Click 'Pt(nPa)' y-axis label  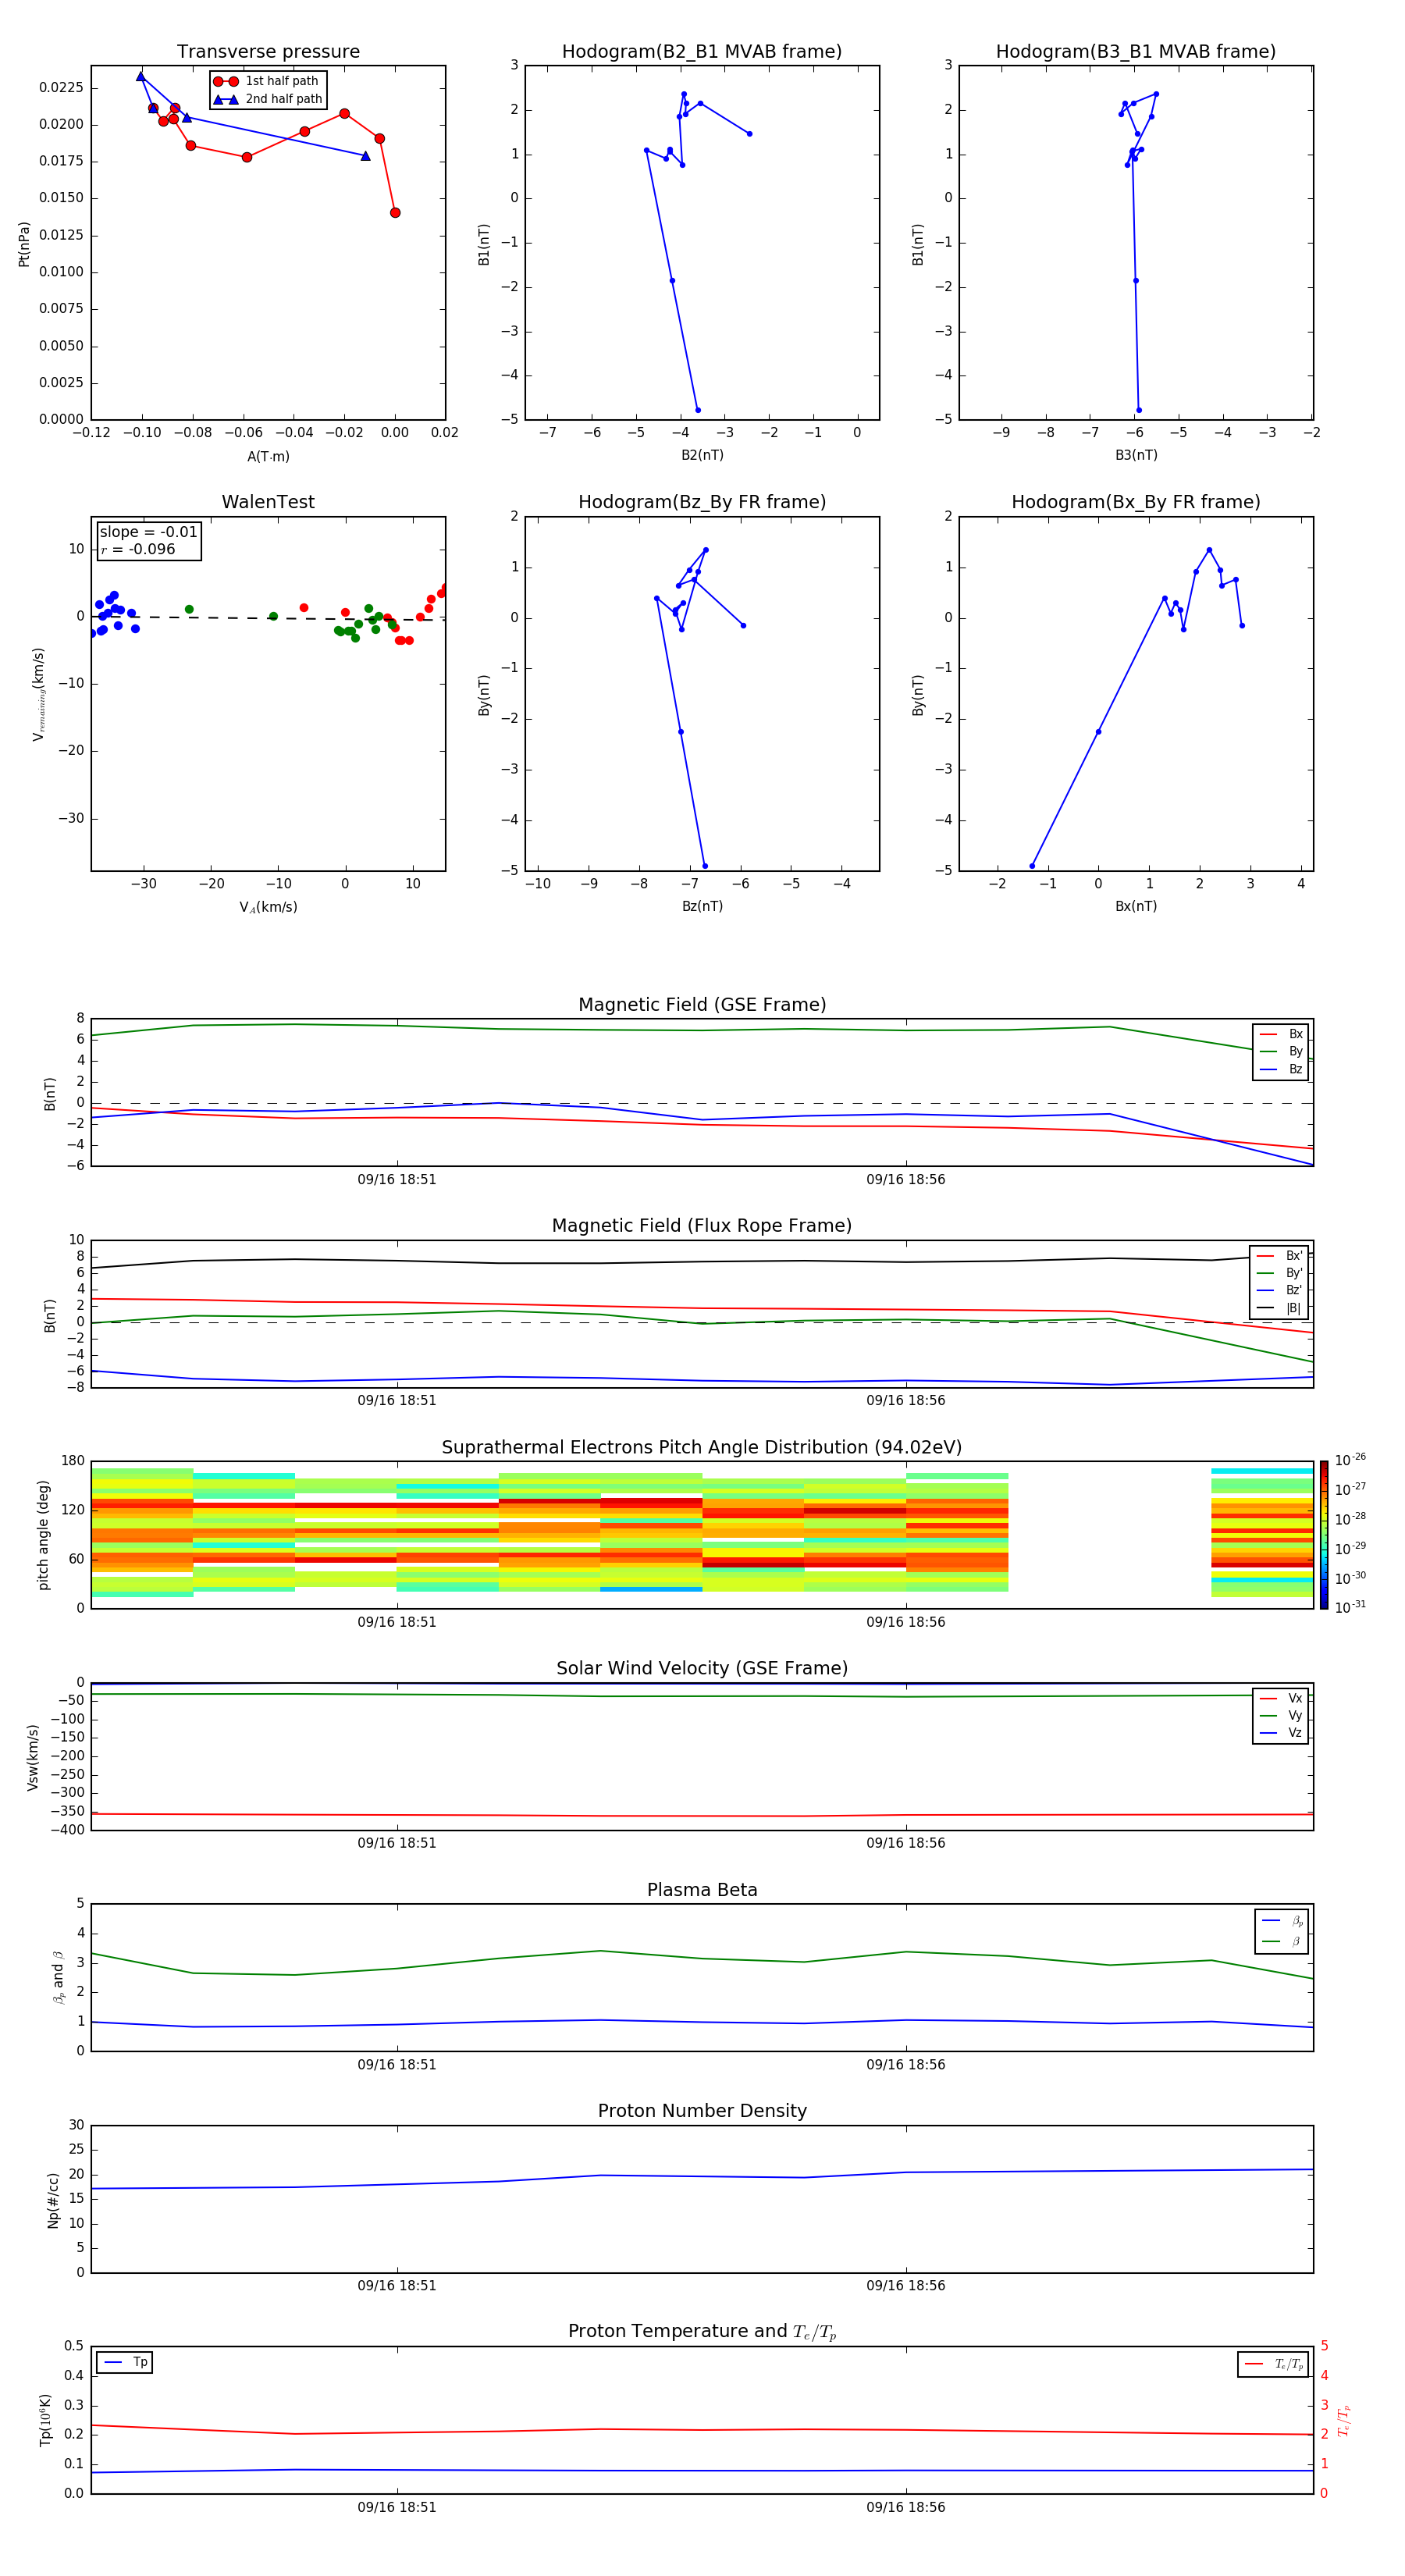click(x=24, y=244)
